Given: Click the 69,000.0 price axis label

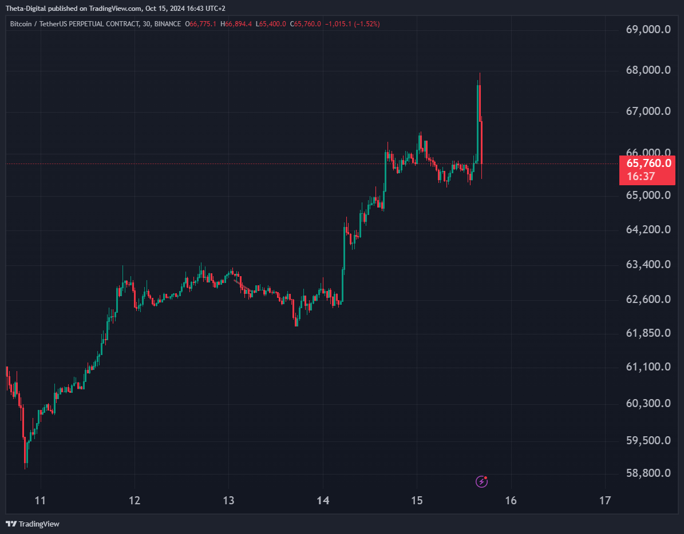Looking at the screenshot, I should [649, 30].
